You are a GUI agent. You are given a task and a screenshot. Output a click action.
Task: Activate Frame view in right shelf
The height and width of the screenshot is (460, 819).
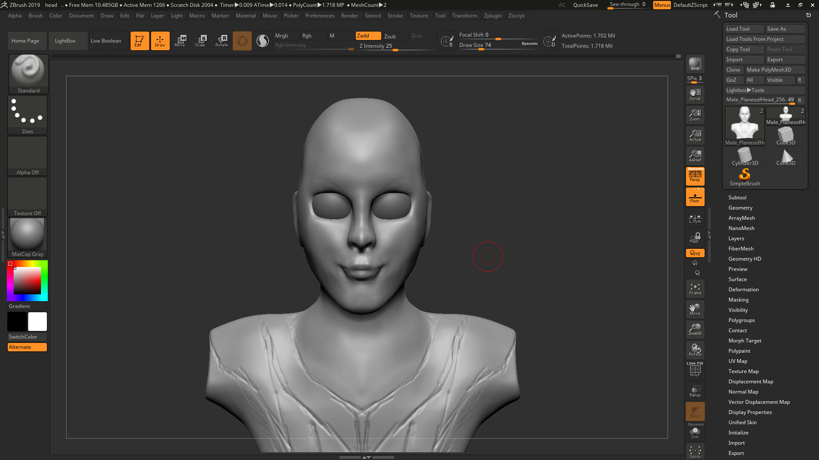pos(695,288)
